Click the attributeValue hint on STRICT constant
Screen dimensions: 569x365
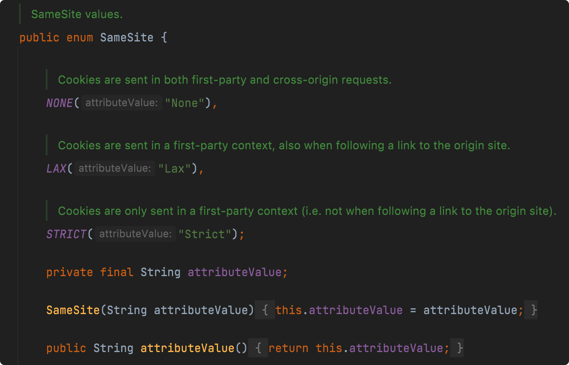click(135, 234)
